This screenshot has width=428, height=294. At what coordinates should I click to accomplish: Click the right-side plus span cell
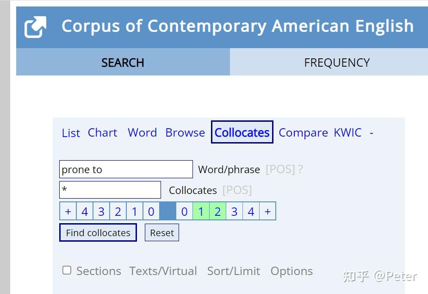(267, 212)
